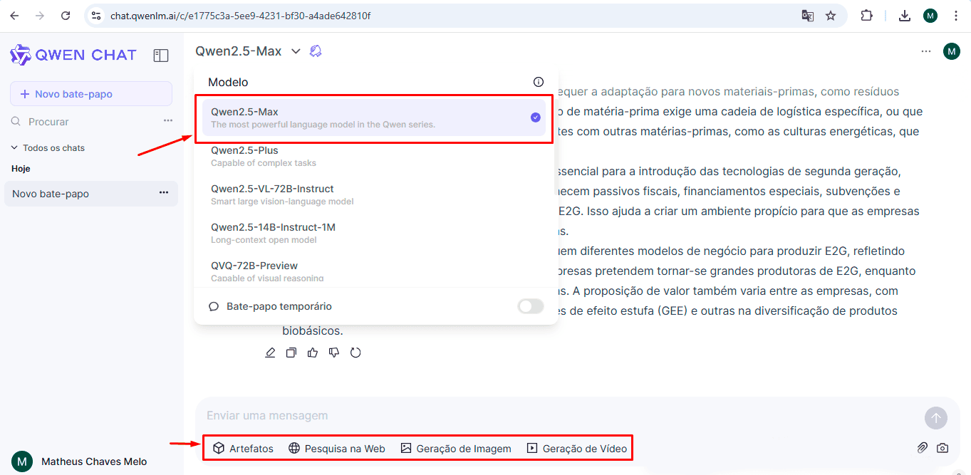Choose the Qwen2.5-VL-72B-Instruct model
The image size is (971, 475).
pos(374,194)
